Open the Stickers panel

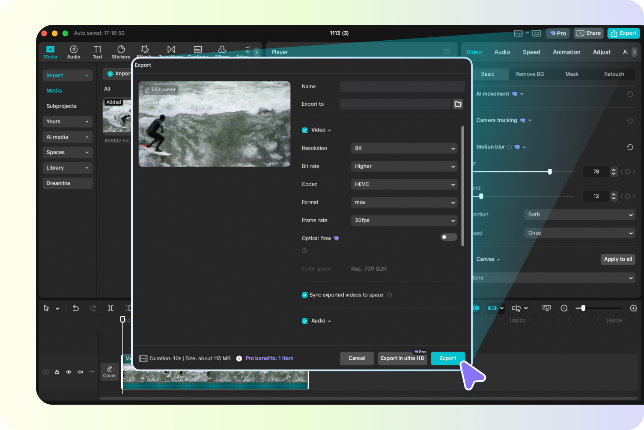tap(121, 52)
